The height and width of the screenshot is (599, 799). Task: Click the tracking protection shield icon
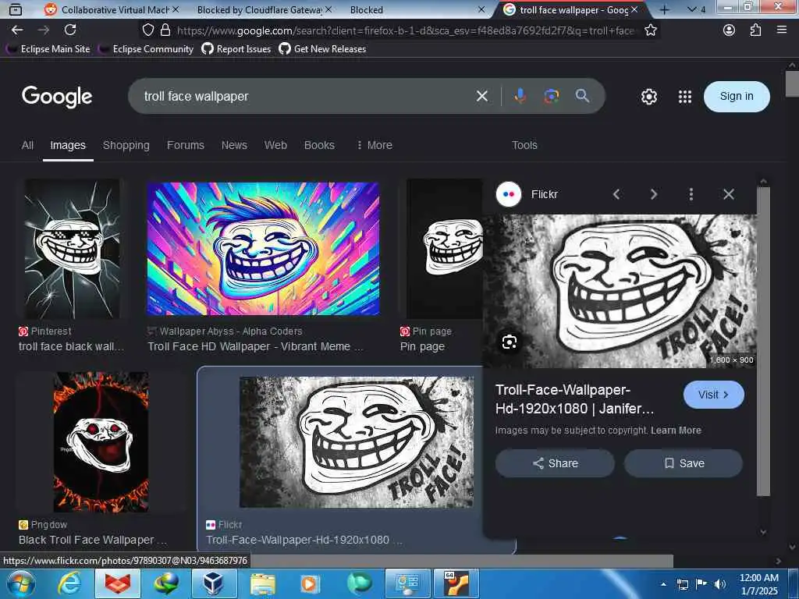147,30
